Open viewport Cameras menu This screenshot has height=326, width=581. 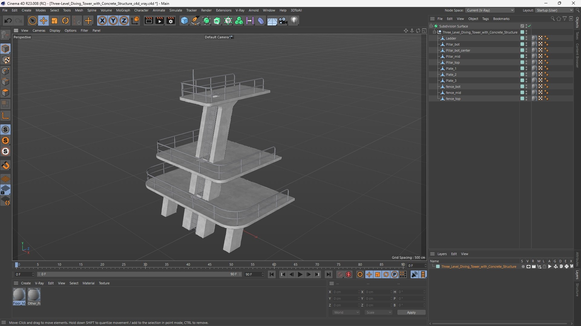(x=39, y=30)
